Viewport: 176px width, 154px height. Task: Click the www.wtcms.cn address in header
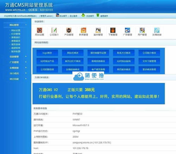15,10
